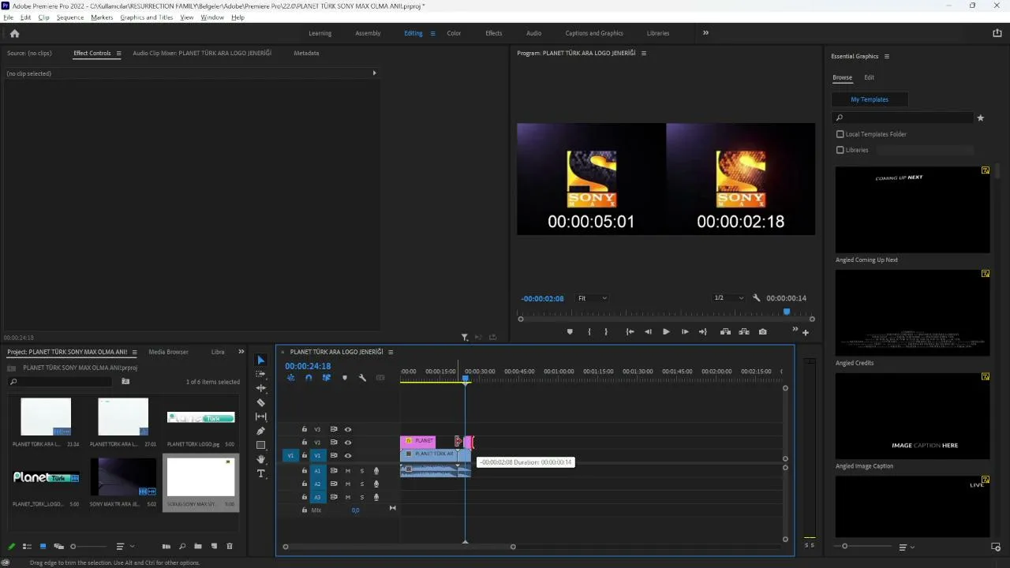
Task: Click the Extract button
Action: tap(743, 332)
